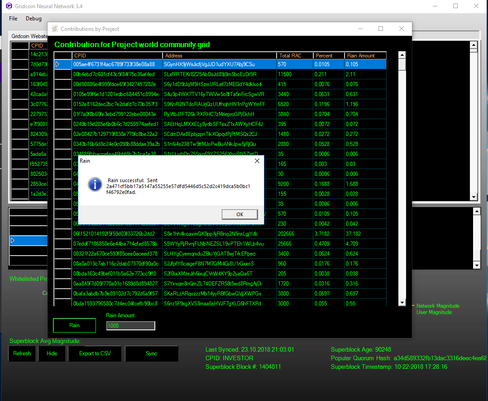The width and height of the screenshot is (488, 401).
Task: Click the Rain button
Action: point(74,325)
